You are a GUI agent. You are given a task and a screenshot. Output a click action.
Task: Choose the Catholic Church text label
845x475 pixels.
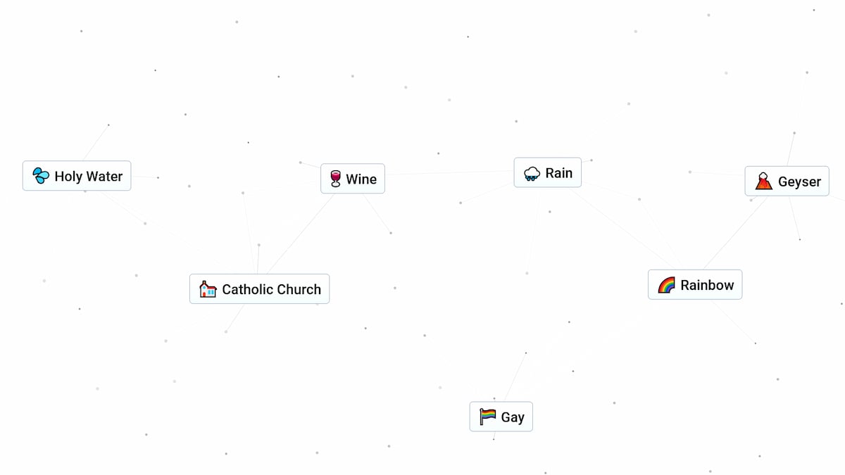(x=271, y=289)
